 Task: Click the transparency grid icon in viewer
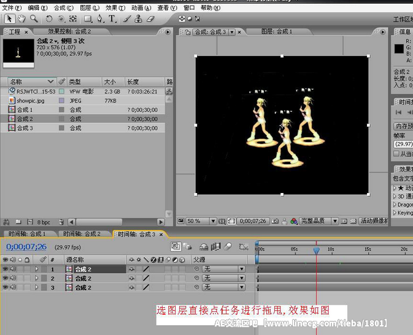(x=353, y=221)
